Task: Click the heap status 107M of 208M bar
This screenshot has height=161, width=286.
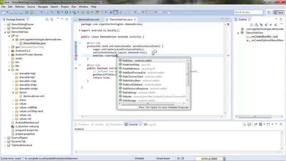Action: (x=209, y=159)
